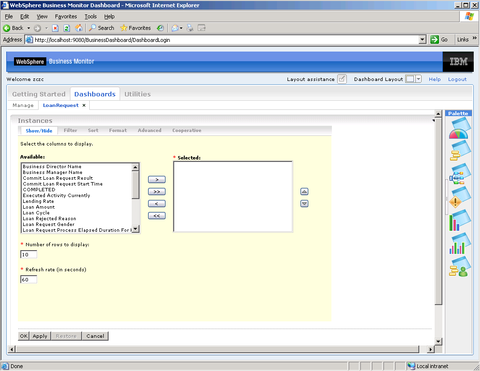Viewport: 480px width, 371px height.
Task: Open the Edit menu
Action: [25, 16]
